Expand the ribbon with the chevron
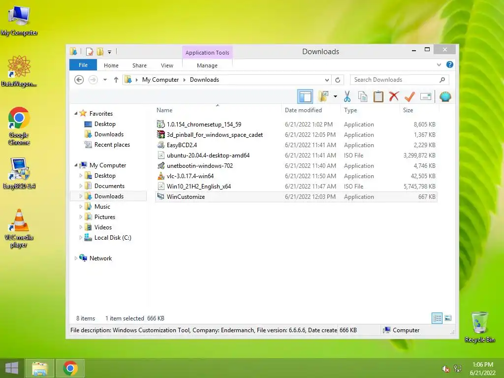Screen dimensions: 504x378 point(439,64)
